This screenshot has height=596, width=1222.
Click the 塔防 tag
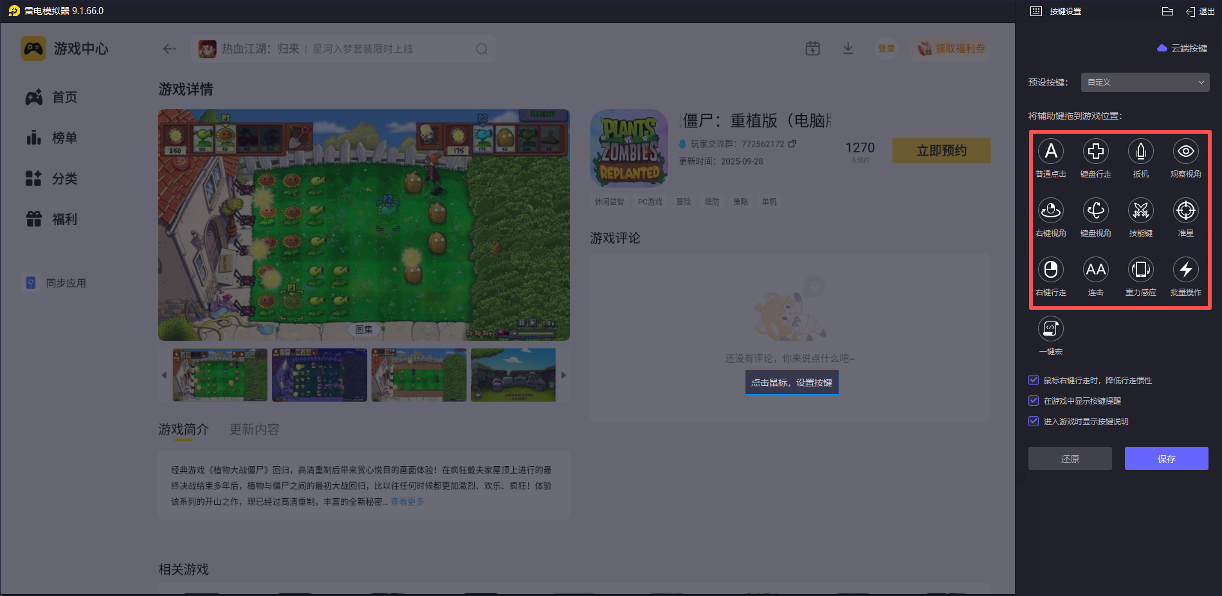pos(712,202)
